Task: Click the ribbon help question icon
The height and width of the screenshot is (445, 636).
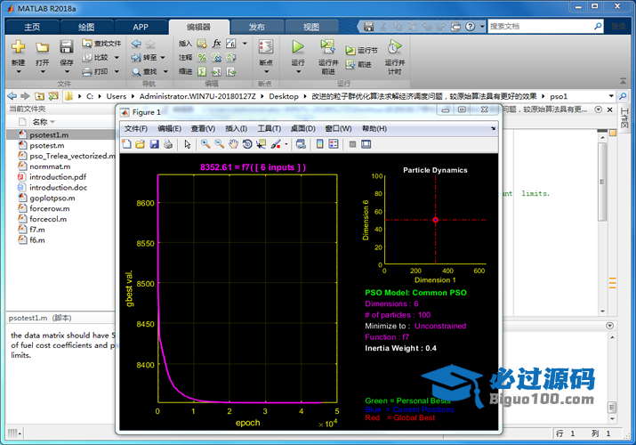Action: pos(470,27)
